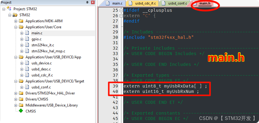Expand usbd_conf.c file node in tree

point(22,87)
